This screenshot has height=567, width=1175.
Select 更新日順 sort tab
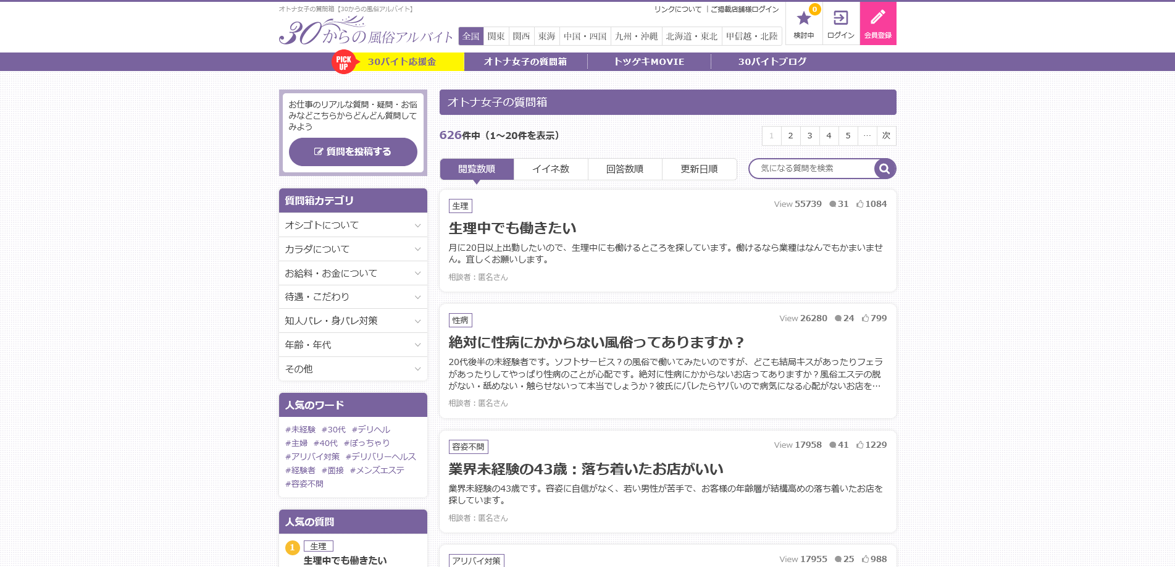[x=699, y=169]
